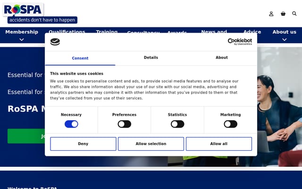
Task: Click the hero banner photo of smiling woman
Action: point(279,107)
